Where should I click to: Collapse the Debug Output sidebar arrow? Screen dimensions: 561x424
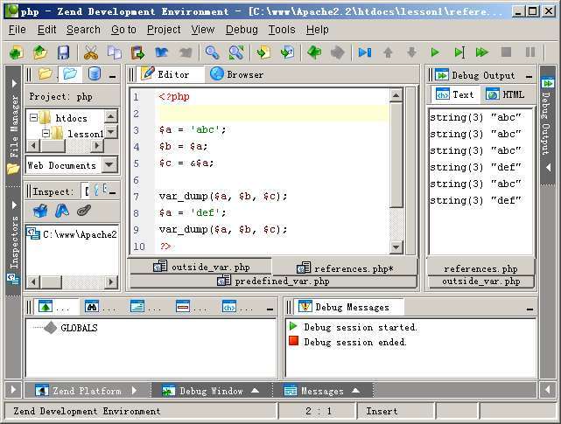pos(548,167)
